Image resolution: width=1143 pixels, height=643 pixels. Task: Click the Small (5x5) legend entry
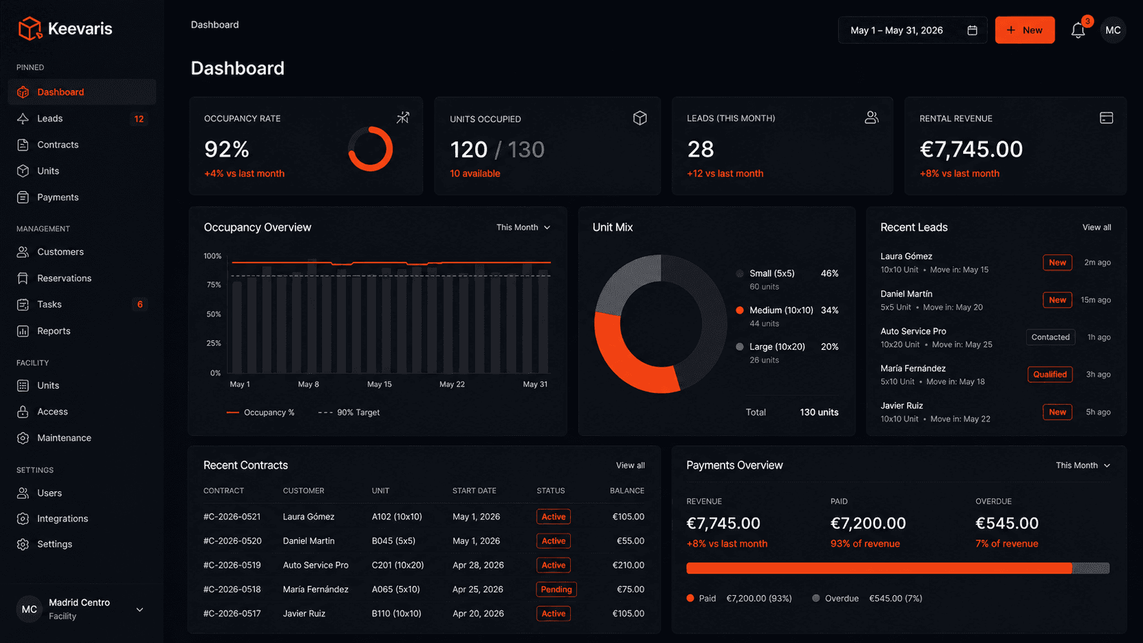coord(788,279)
